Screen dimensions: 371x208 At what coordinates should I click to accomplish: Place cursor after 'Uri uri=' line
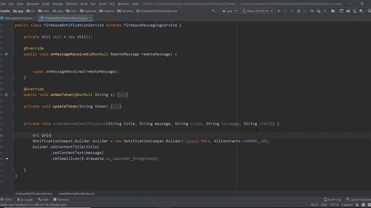point(51,135)
